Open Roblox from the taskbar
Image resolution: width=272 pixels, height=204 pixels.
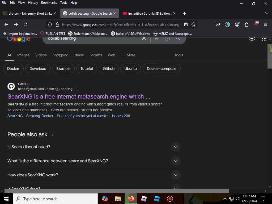point(144,199)
